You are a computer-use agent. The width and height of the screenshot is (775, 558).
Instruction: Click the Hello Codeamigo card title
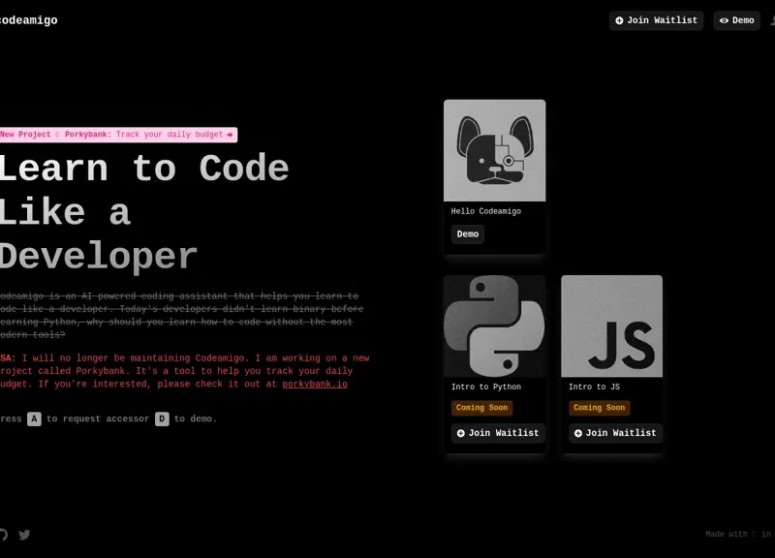pyautogui.click(x=486, y=211)
